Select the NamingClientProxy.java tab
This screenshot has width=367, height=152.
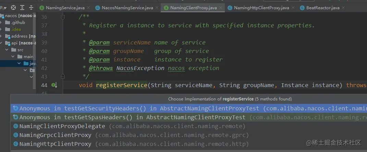[x=193, y=8]
